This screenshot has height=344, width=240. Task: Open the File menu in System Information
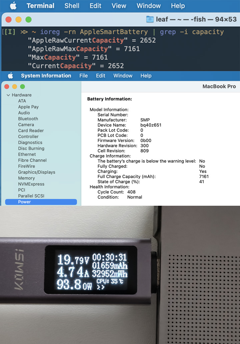click(x=83, y=76)
